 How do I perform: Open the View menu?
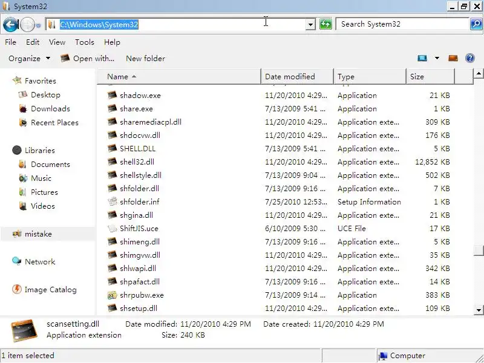(x=57, y=42)
